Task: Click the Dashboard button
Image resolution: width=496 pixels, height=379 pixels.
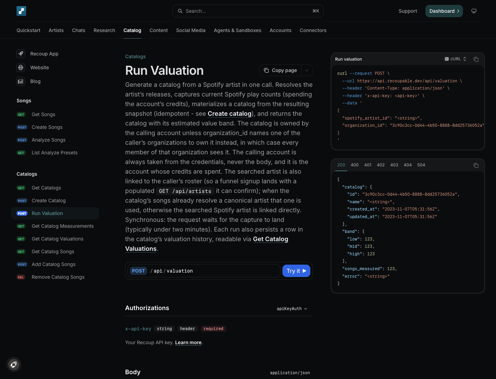Action: 444,11
